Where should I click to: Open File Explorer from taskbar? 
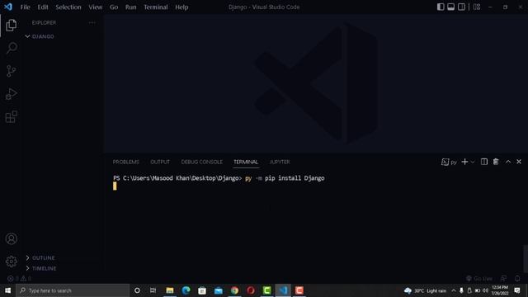[x=170, y=290]
